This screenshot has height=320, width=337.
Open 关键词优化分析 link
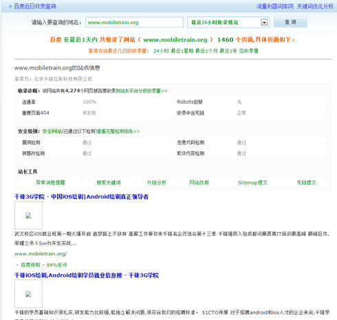315,6
